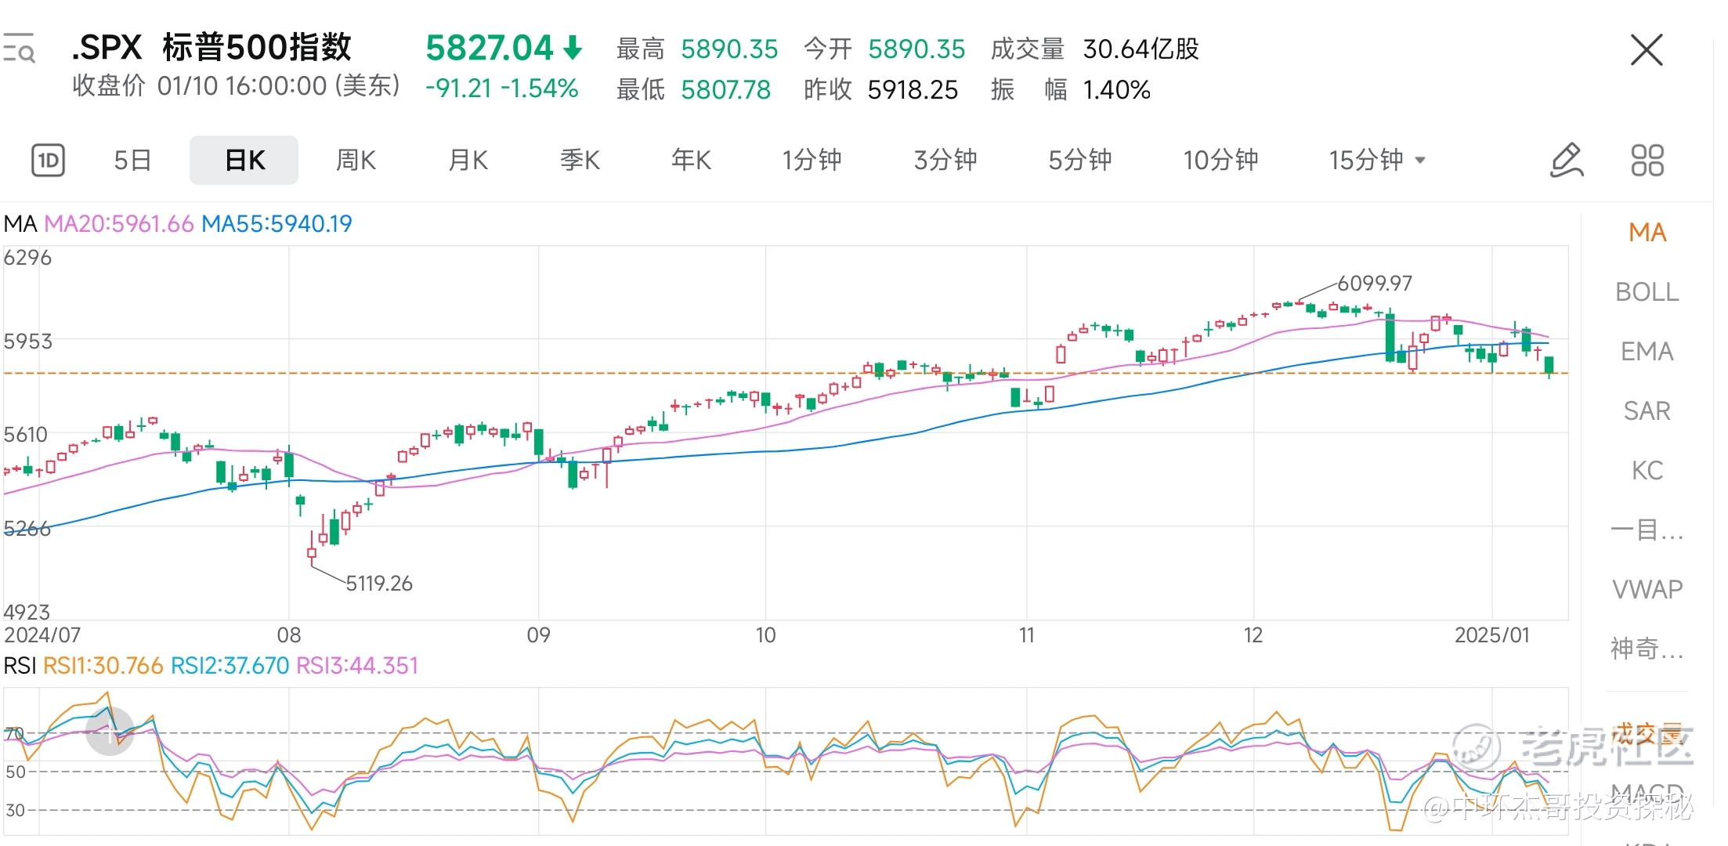Select the truncated 一目… indicator
This screenshot has width=1728, height=846.
pos(1647,530)
